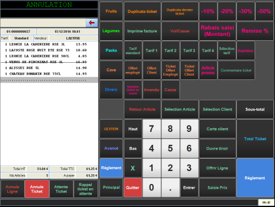Tap digit 0 on the keypad
This screenshot has width=275, height=207.
coord(152,188)
